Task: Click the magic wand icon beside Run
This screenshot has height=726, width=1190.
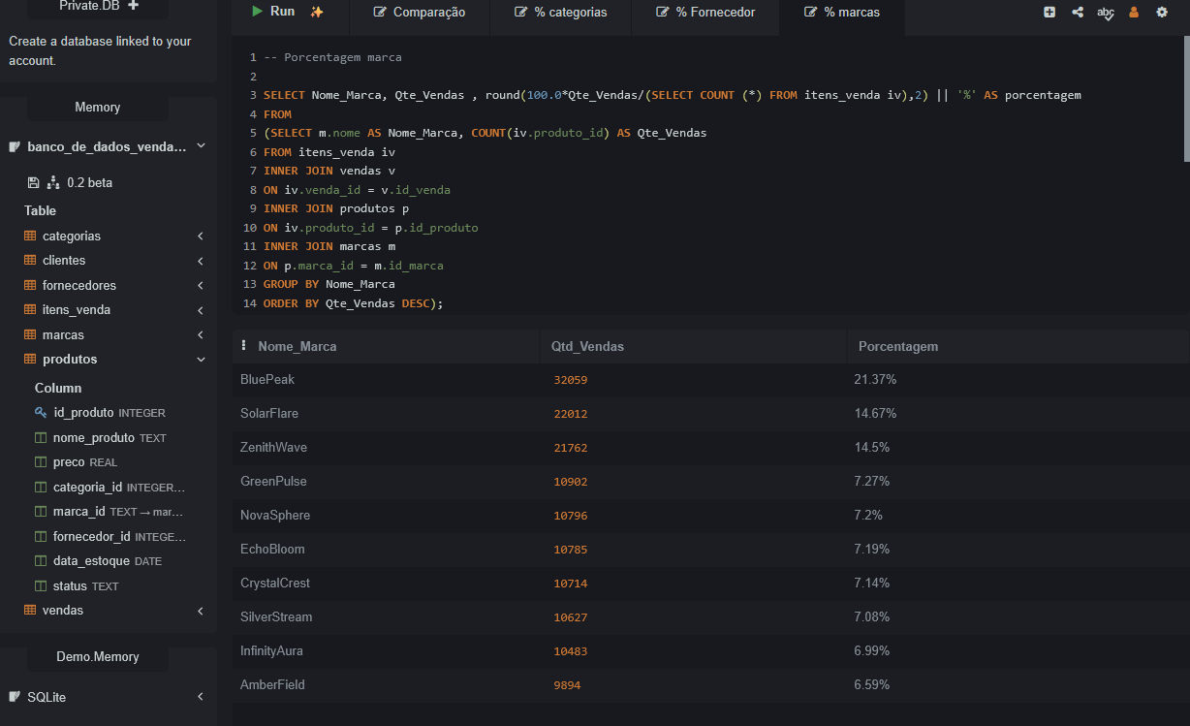Action: [316, 12]
